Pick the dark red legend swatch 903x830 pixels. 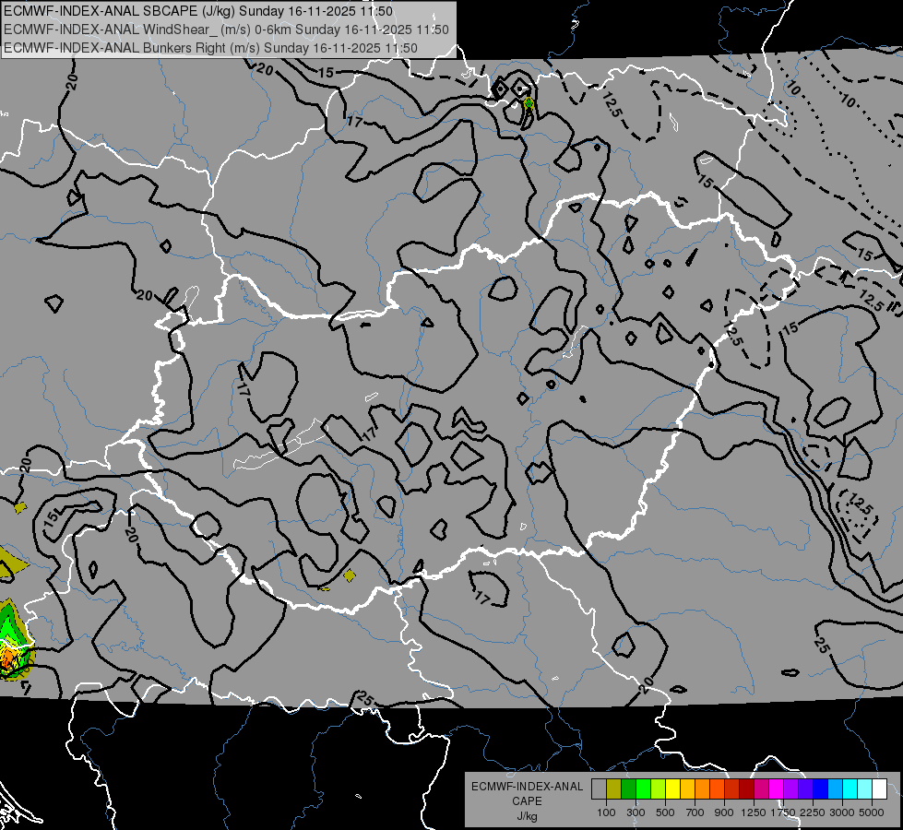pyautogui.click(x=747, y=789)
